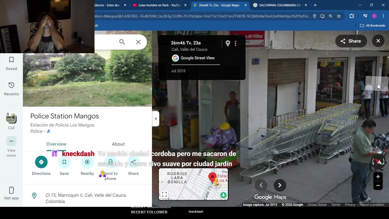Switch to the Overview tab

[56, 144]
